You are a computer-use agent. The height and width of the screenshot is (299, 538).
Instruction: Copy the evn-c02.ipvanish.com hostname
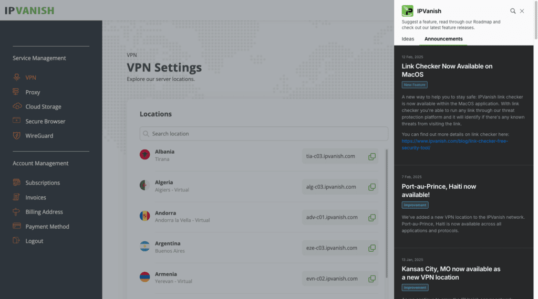(x=372, y=279)
